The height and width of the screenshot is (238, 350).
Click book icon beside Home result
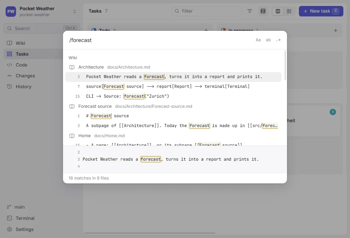click(x=72, y=136)
